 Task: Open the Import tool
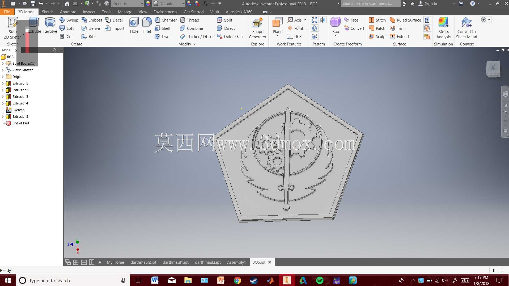pyautogui.click(x=115, y=28)
